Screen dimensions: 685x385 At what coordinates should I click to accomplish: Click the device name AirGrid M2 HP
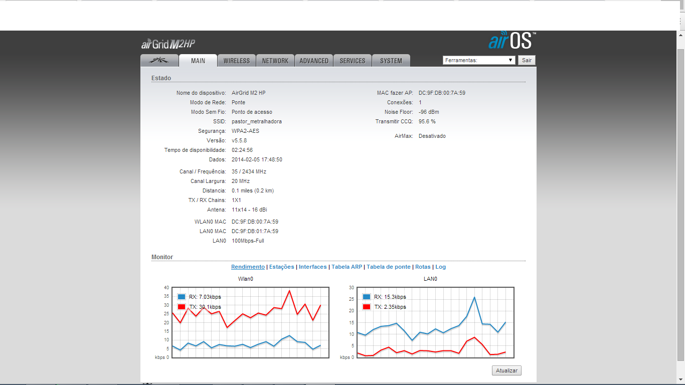pos(249,93)
